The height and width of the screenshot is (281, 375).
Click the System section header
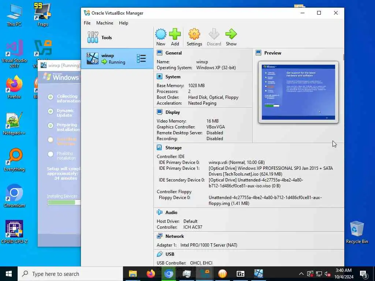point(173,77)
